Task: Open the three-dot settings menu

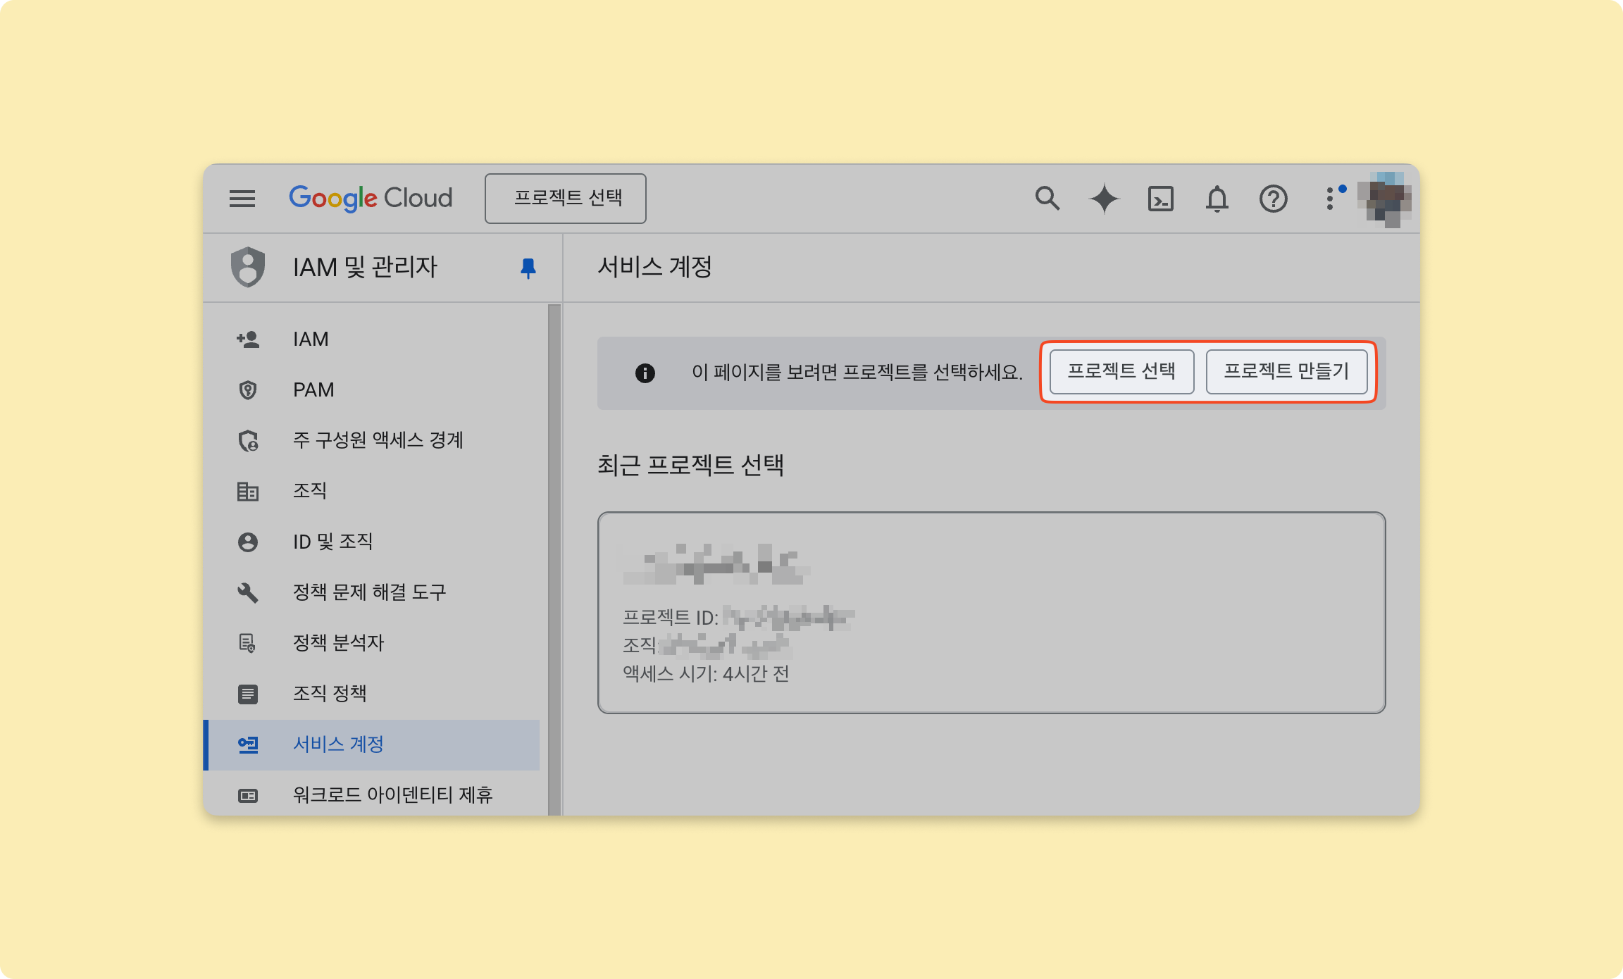Action: pyautogui.click(x=1329, y=199)
